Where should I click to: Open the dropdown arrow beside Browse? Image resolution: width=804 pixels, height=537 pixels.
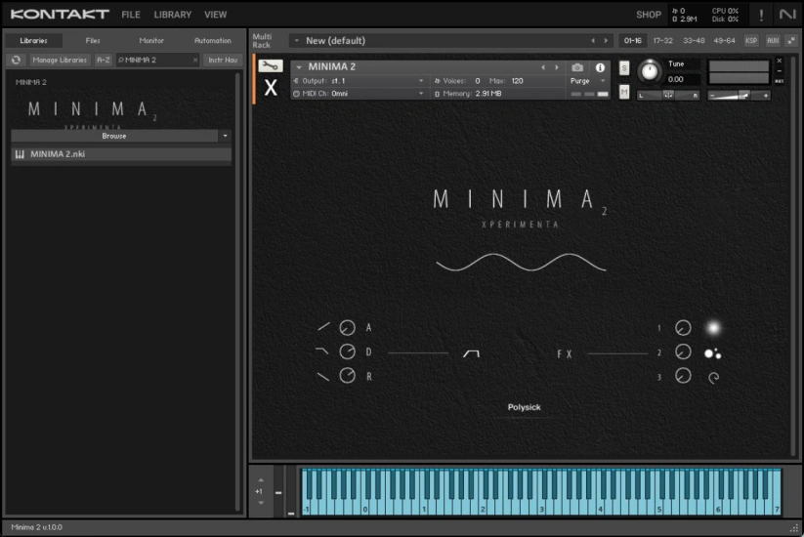tap(225, 136)
